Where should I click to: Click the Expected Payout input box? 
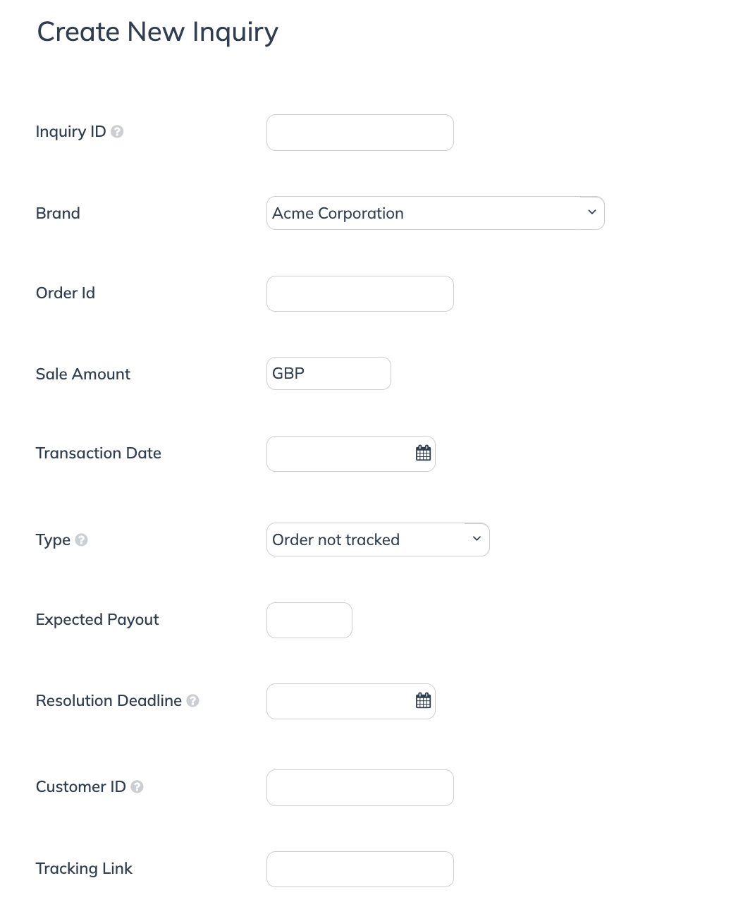click(309, 620)
